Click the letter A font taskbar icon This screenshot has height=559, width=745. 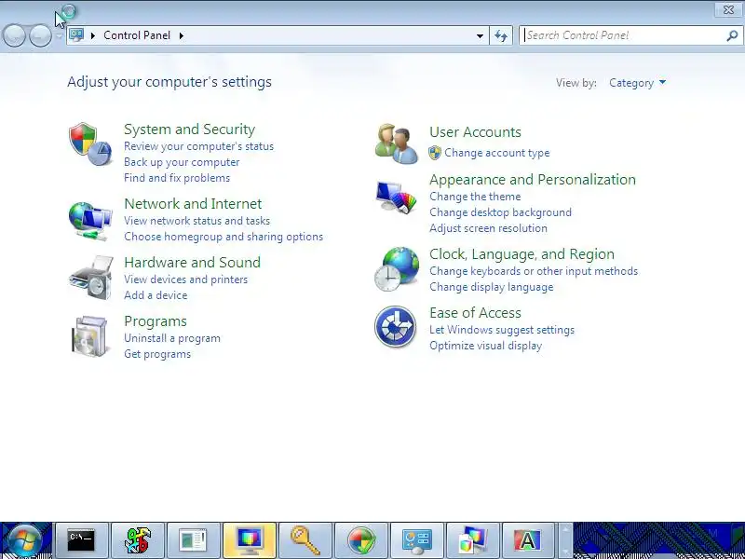(529, 540)
